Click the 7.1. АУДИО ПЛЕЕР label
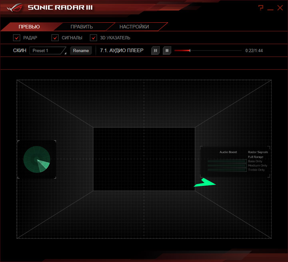 122,50
